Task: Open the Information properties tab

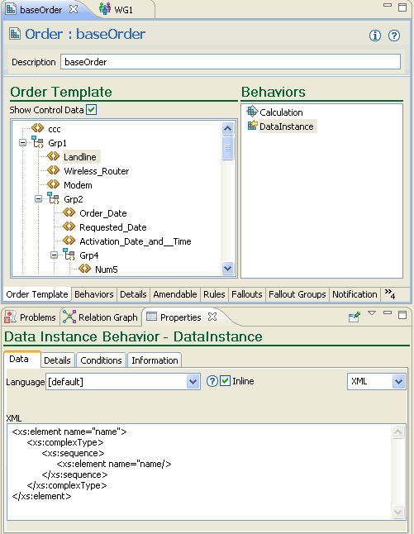Action: 155,360
